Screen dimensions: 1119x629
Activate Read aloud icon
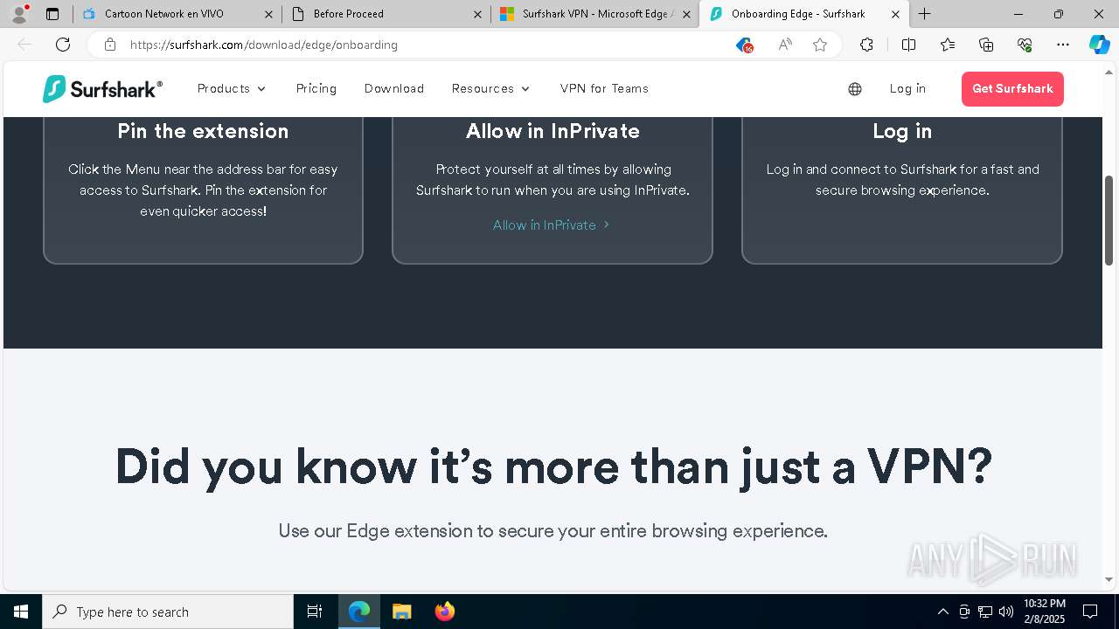(785, 45)
